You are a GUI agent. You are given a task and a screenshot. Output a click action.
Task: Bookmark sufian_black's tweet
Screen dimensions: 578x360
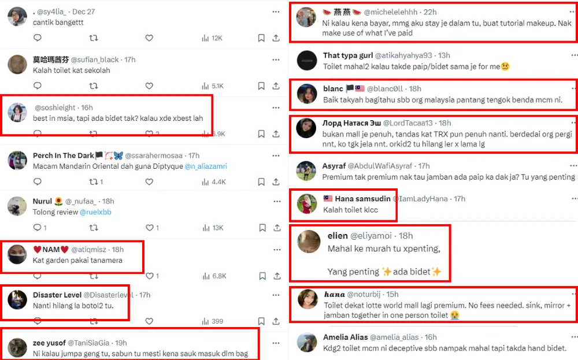coord(261,86)
